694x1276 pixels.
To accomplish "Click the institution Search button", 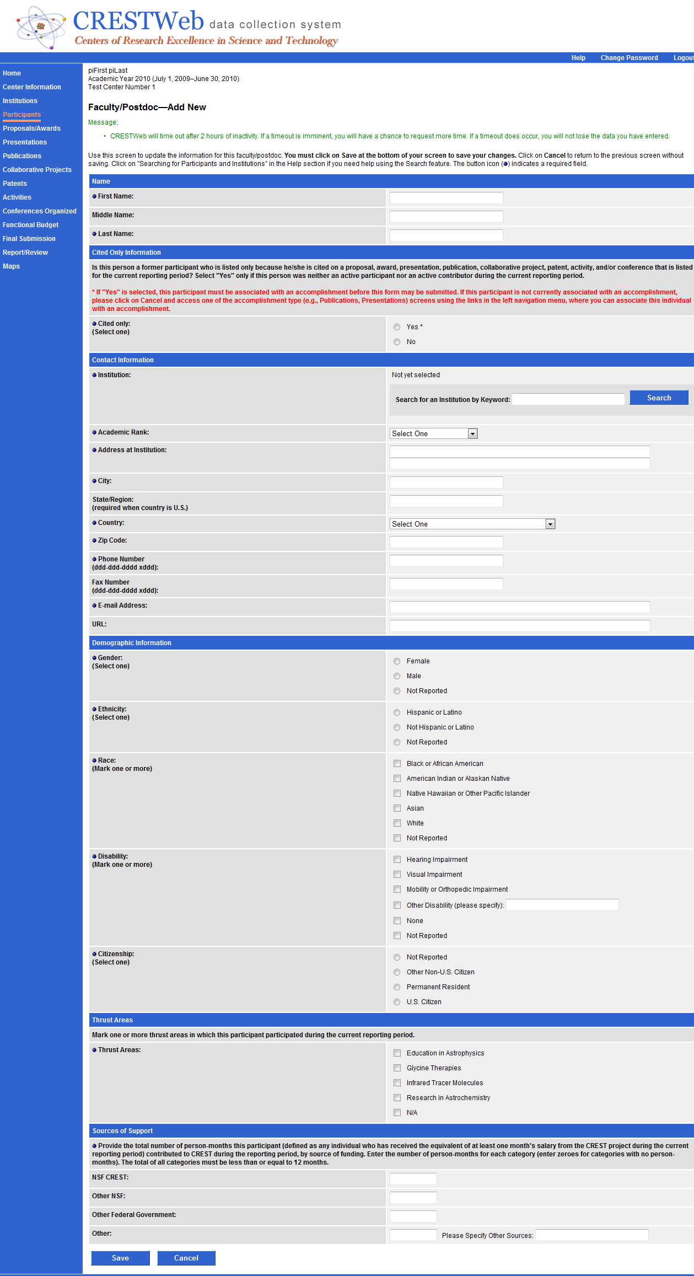I will point(659,398).
